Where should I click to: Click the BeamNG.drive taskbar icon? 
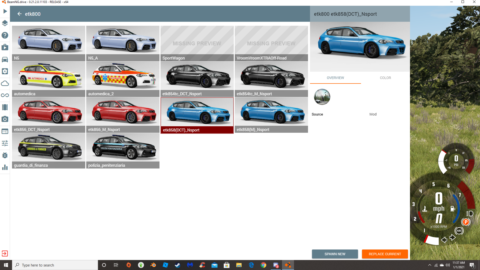pos(288,265)
